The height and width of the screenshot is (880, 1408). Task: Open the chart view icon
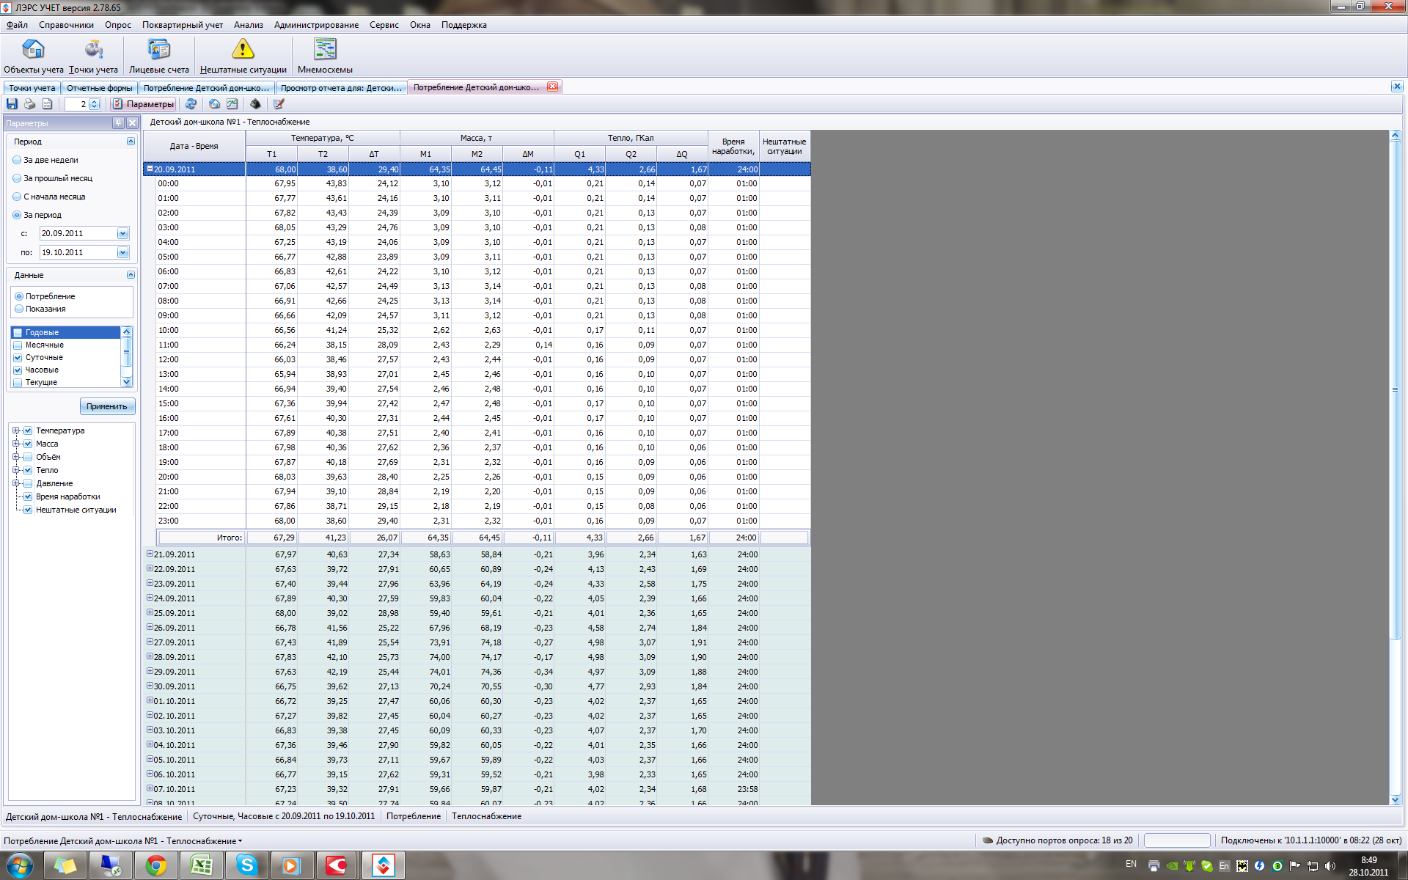coord(232,104)
